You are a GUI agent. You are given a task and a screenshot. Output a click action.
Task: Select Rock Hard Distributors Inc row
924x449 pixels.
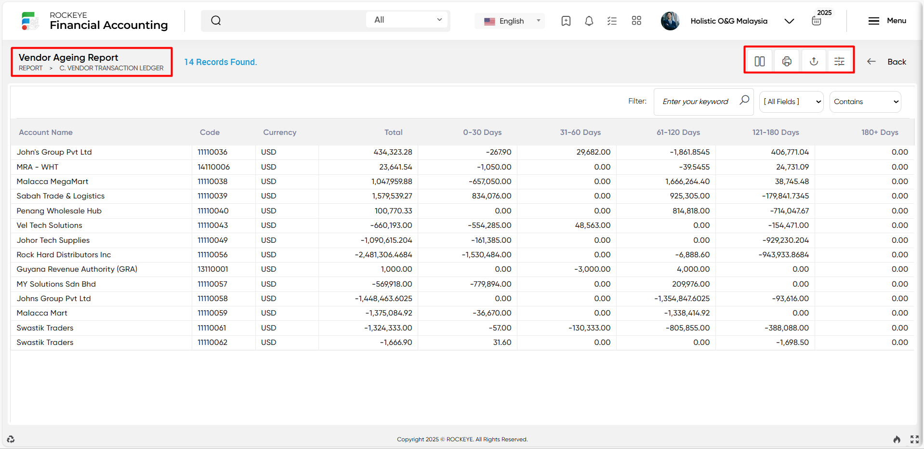pos(462,255)
